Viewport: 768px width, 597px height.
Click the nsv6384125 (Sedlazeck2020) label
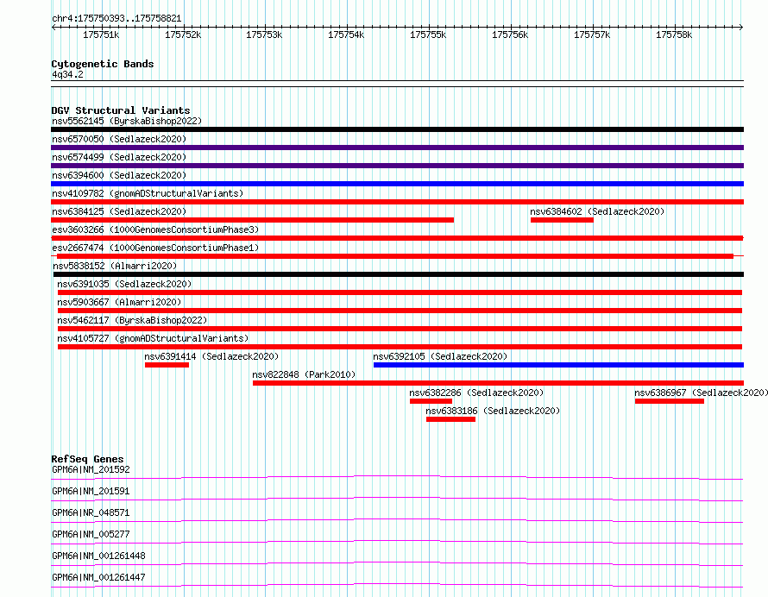[x=119, y=211]
